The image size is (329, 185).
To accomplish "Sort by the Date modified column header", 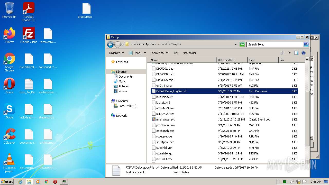I will tap(232, 60).
